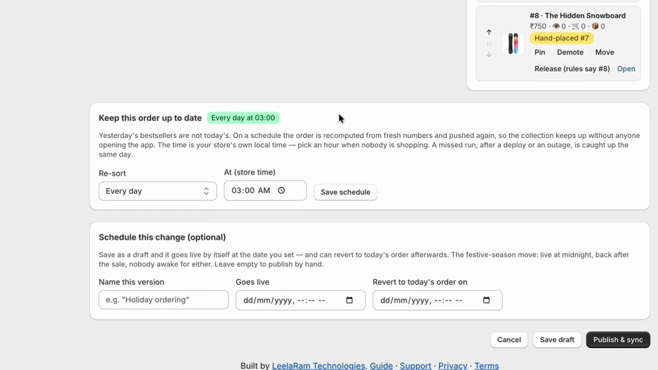This screenshot has width=658, height=370.
Task: Click Move on The Hidden Snowboard card
Action: (x=605, y=52)
